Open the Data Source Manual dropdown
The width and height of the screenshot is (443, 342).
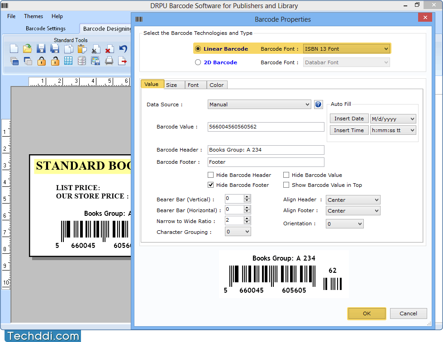pyautogui.click(x=259, y=104)
